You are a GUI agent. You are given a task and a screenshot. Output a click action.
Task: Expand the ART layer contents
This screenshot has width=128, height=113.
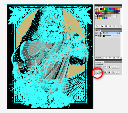click(102, 33)
